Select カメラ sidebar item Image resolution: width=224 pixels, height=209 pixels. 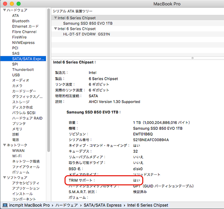(17, 86)
